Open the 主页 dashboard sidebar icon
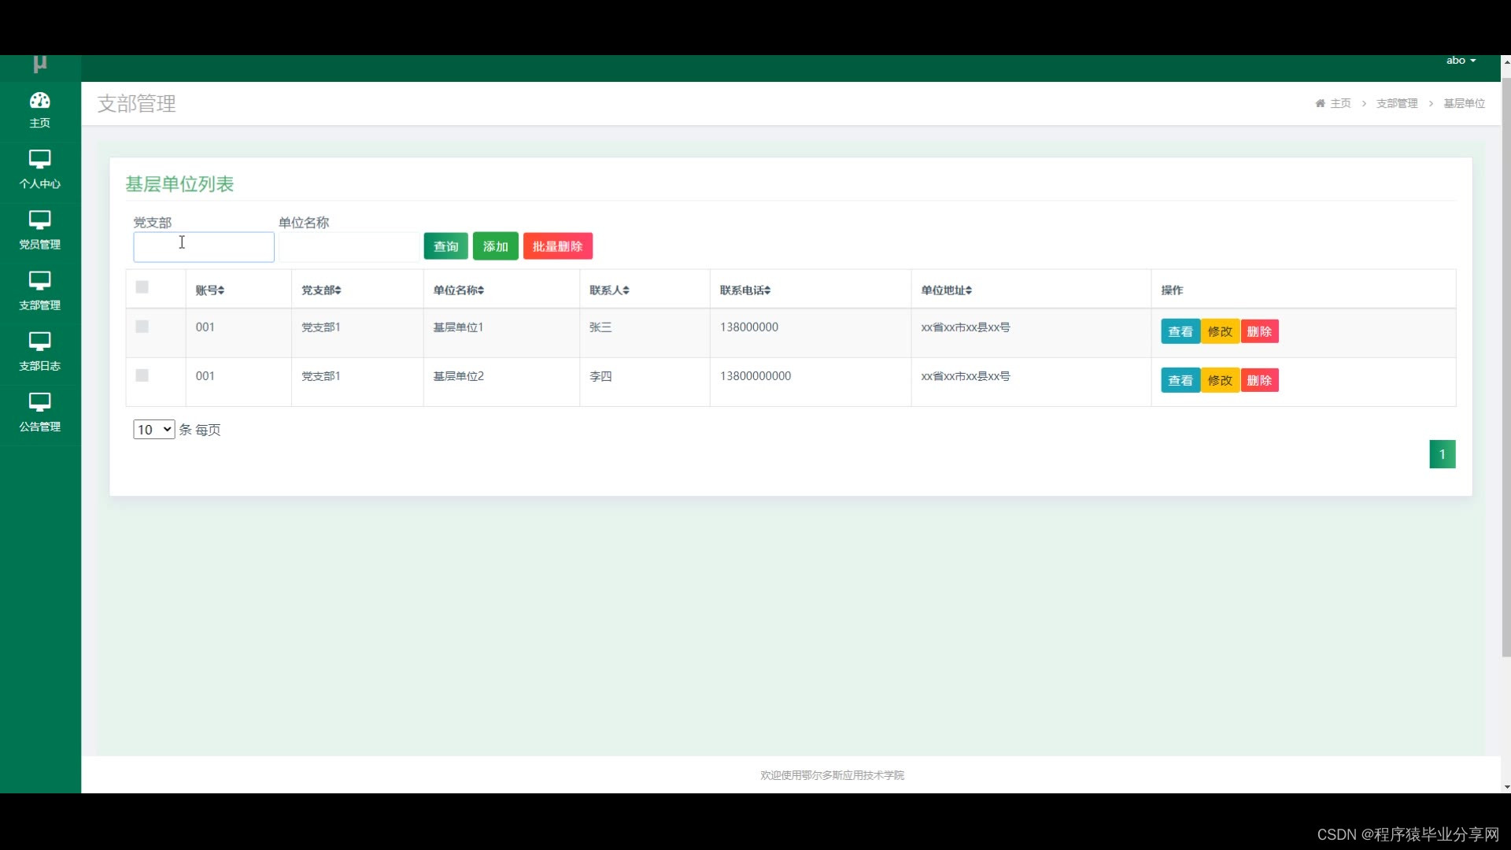1511x850 pixels. 39,101
